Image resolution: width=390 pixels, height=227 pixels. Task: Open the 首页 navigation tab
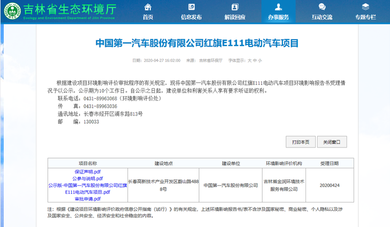[x=148, y=17]
